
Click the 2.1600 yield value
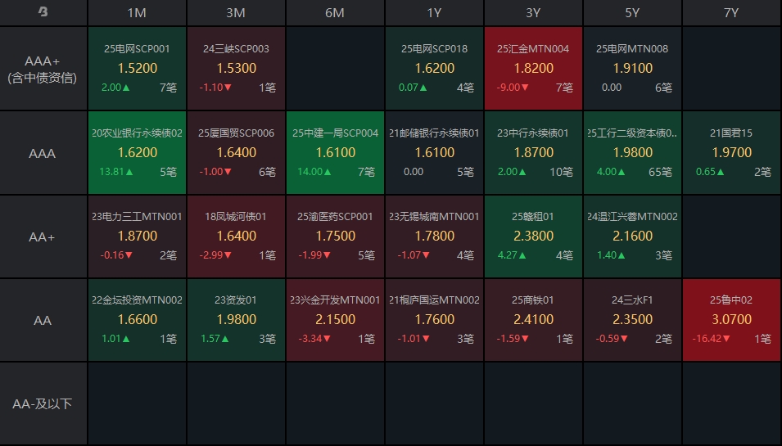(632, 237)
